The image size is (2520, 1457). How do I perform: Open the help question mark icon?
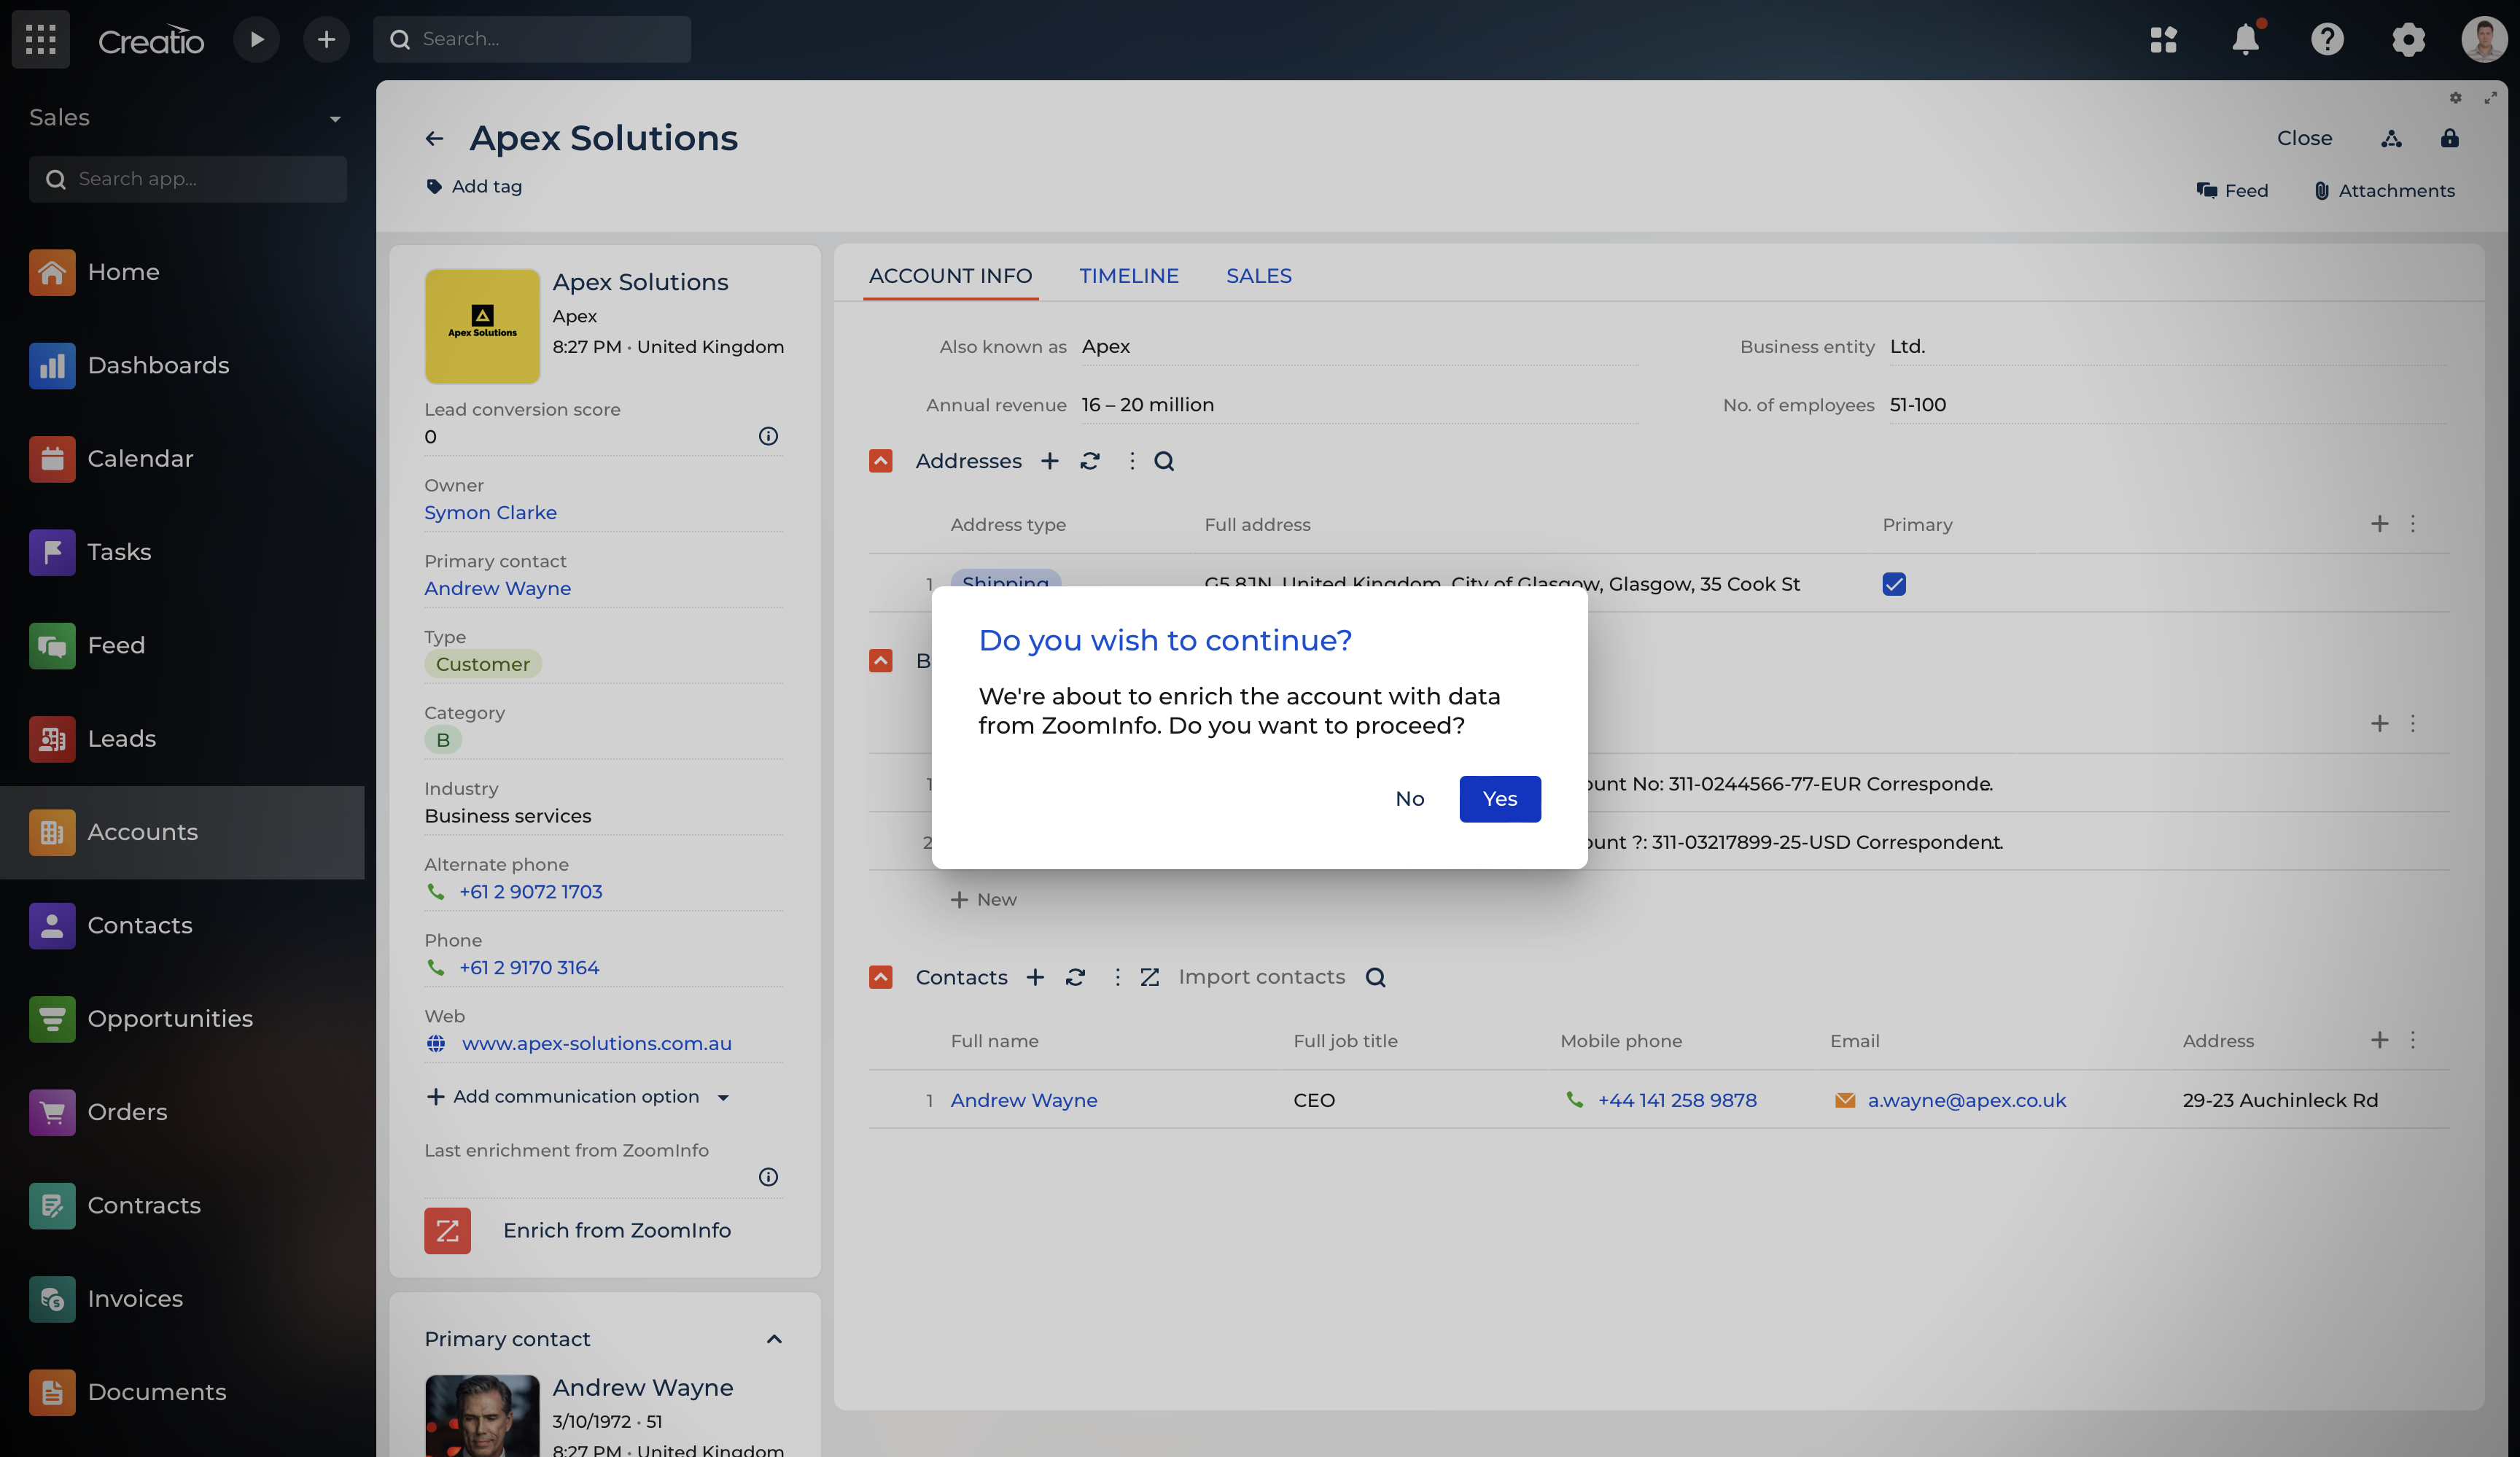click(2327, 39)
